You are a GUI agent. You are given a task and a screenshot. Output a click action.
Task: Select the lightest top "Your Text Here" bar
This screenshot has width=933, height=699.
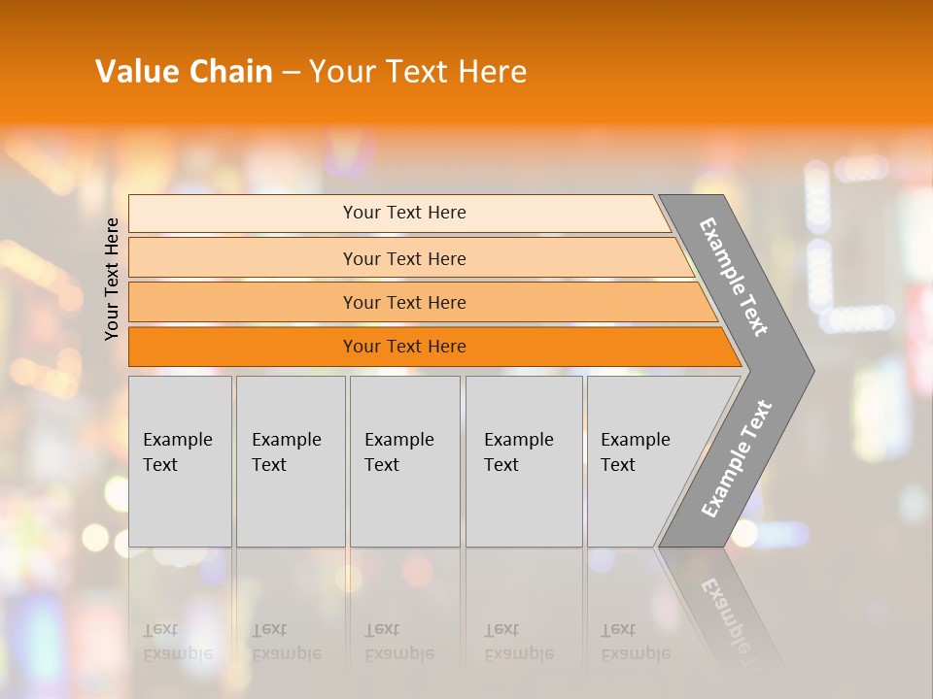click(x=403, y=213)
